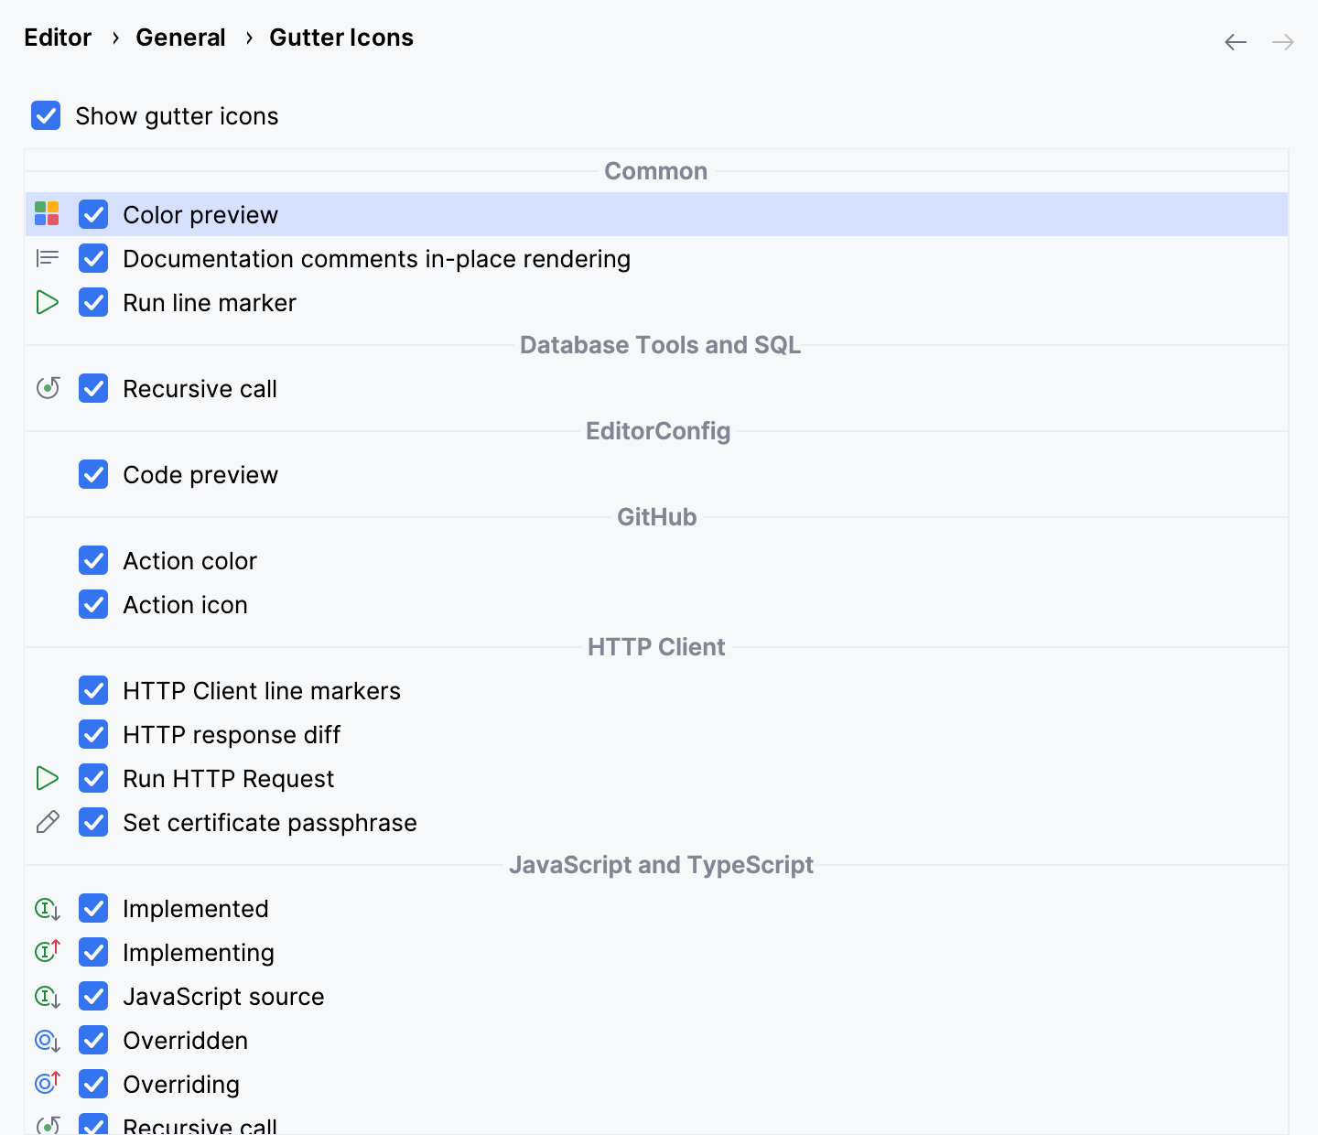
Task: Click the Overridden magnifier icon with arrow
Action: point(47,1040)
